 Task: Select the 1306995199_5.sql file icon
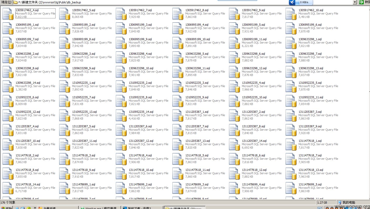point(234,28)
